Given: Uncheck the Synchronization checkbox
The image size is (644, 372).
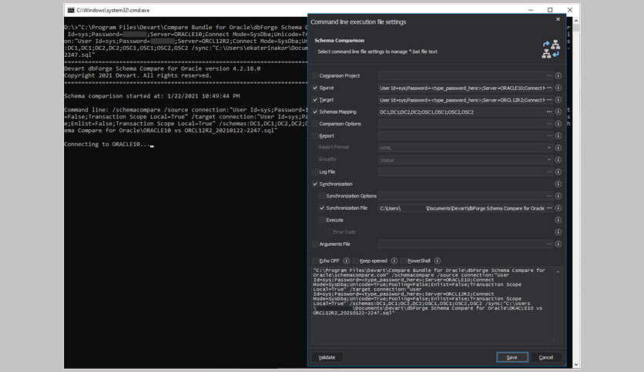Looking at the screenshot, I should 315,184.
